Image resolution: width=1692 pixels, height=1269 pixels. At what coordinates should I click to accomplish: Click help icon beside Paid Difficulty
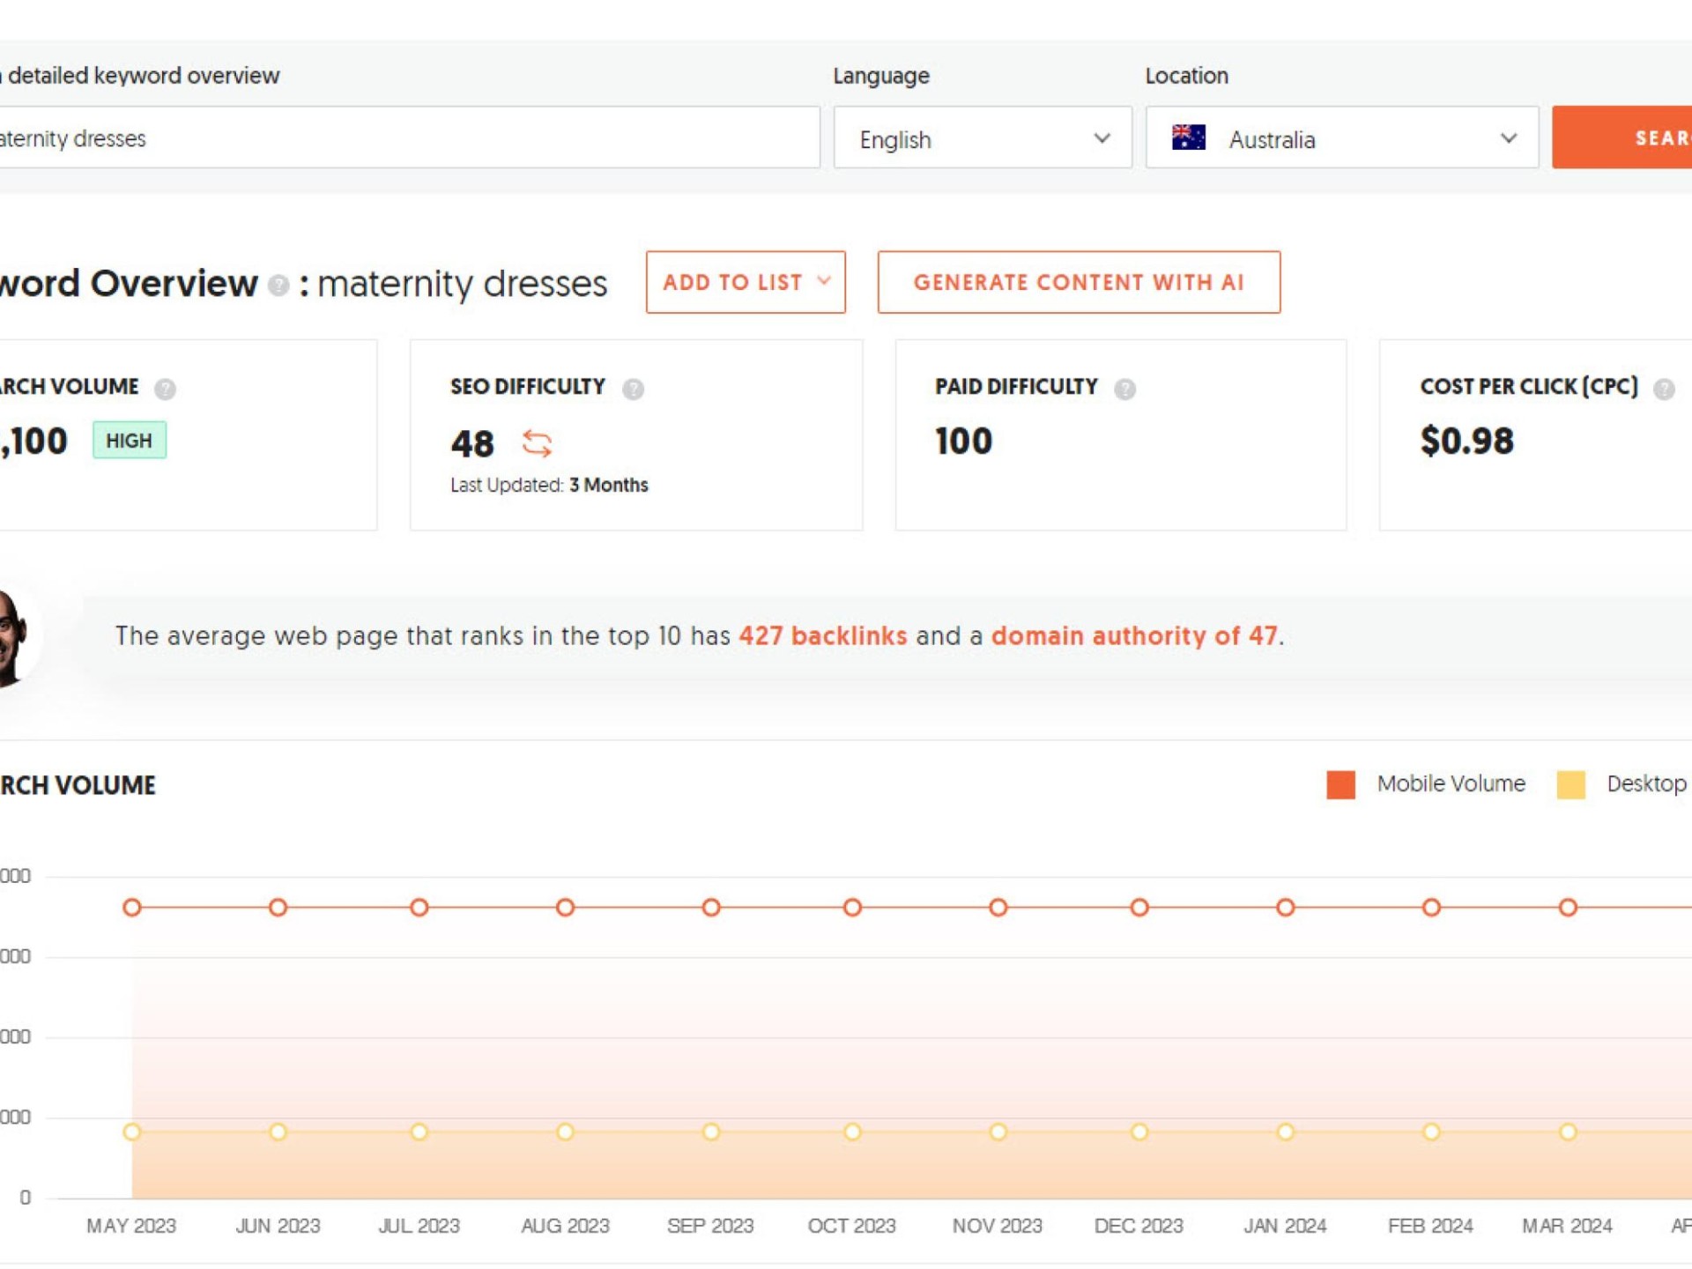pos(1124,389)
